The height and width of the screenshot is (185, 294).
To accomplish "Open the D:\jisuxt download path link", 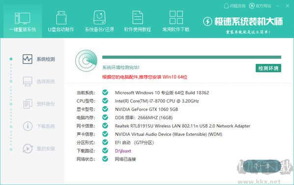I will pos(123,151).
